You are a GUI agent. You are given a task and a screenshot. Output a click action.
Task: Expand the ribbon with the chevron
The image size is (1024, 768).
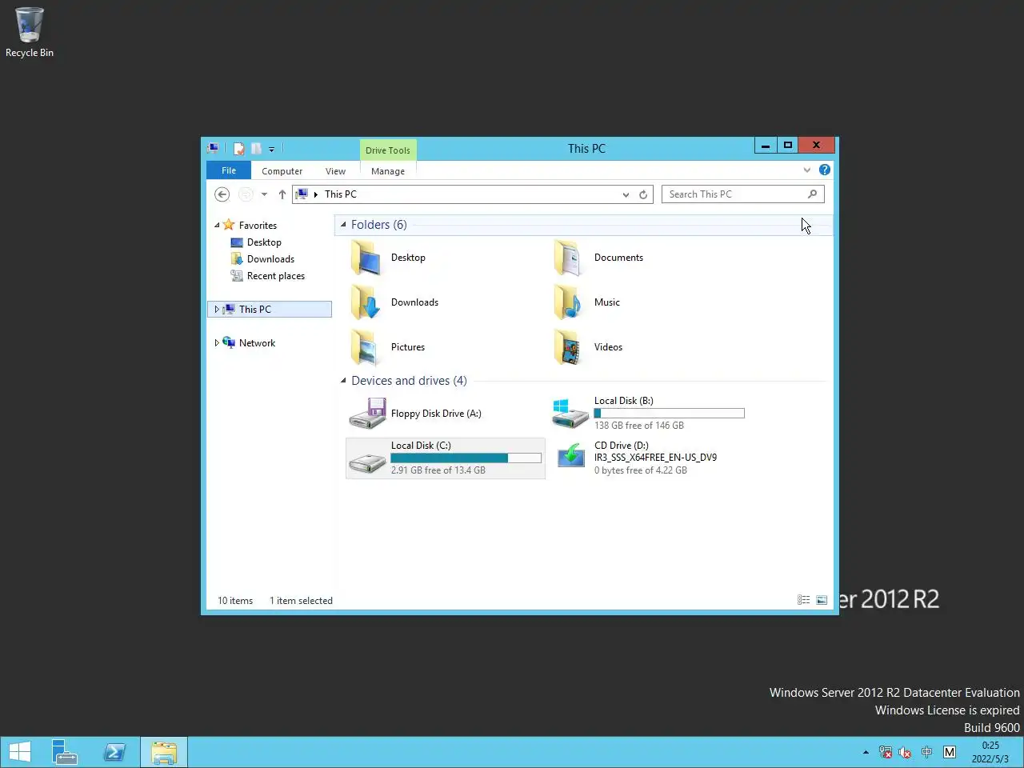tap(806, 170)
